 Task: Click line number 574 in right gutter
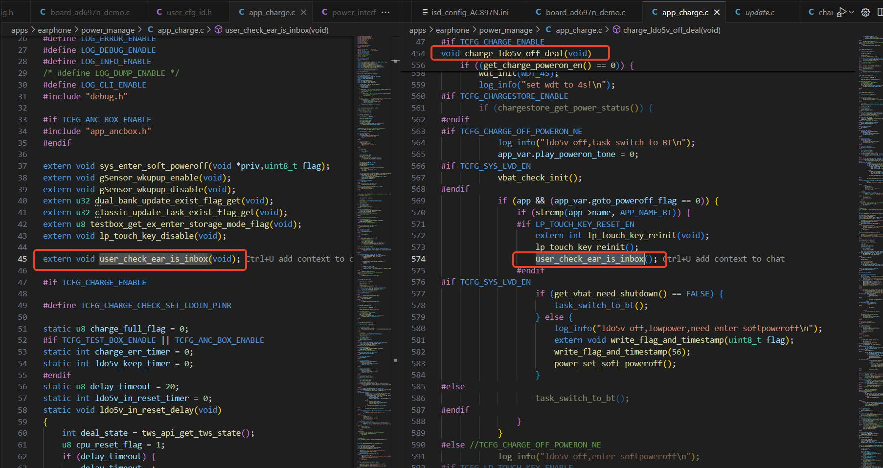418,259
